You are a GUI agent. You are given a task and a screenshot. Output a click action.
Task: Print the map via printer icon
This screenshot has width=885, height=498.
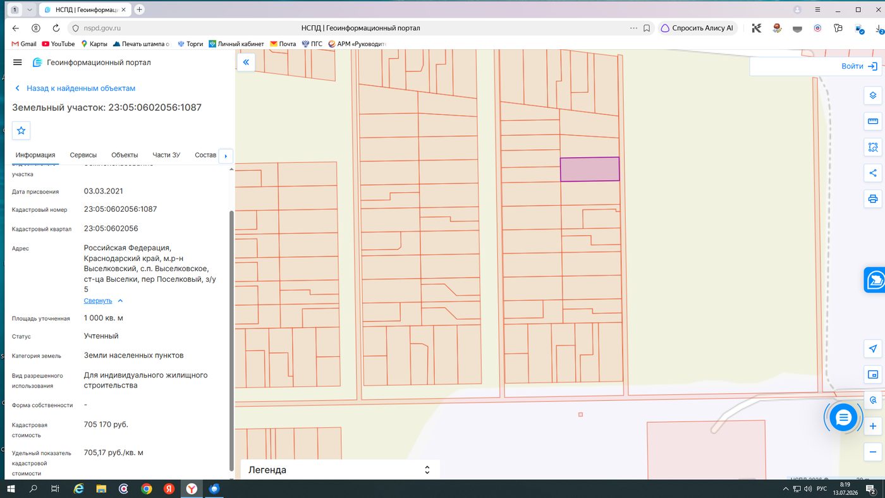coord(873,199)
